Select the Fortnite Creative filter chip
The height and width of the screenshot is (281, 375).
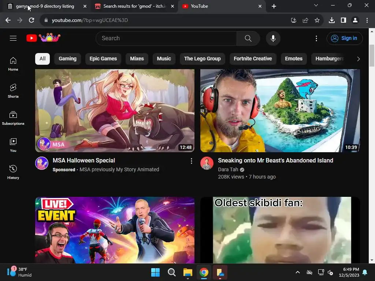tap(253, 59)
